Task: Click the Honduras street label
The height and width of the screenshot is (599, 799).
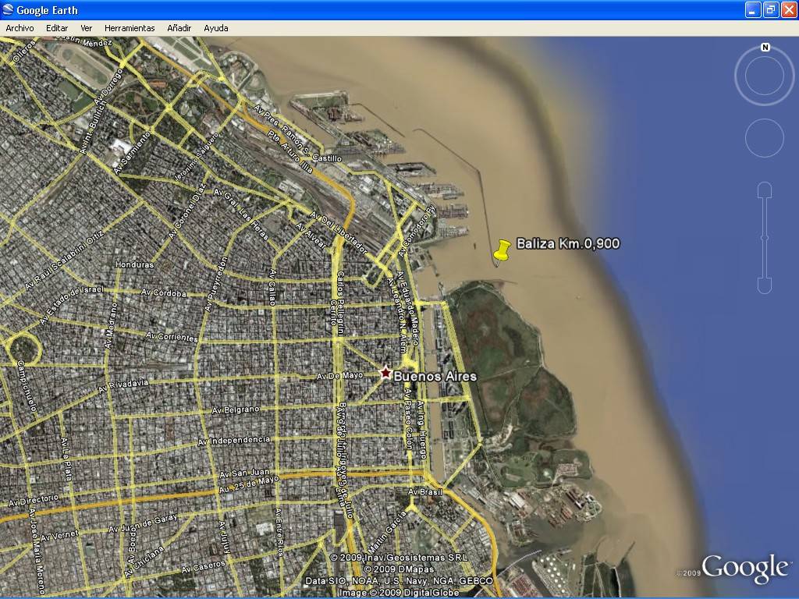Action: [x=134, y=264]
